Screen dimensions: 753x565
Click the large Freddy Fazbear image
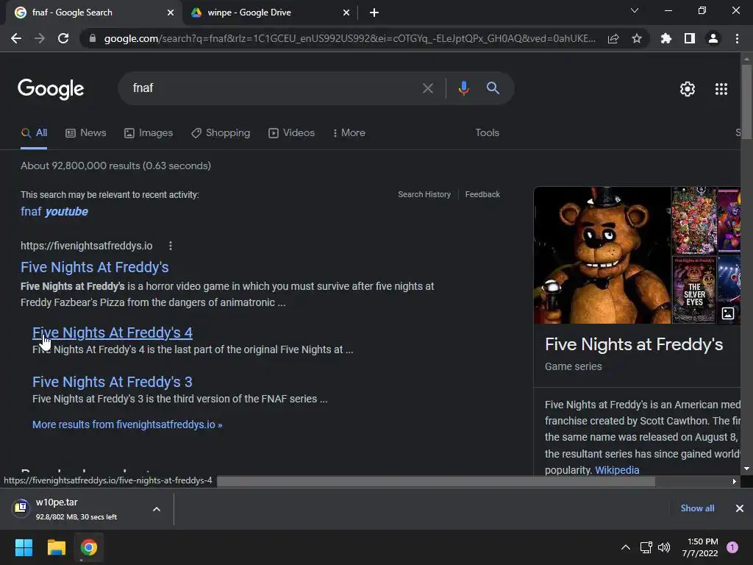click(x=602, y=255)
